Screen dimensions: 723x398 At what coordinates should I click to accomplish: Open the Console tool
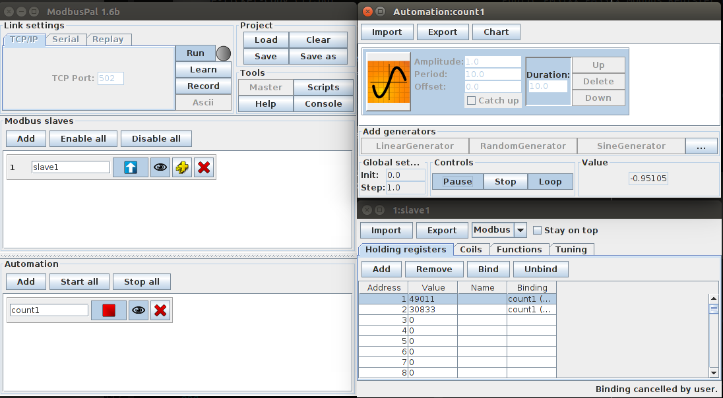pyautogui.click(x=323, y=103)
